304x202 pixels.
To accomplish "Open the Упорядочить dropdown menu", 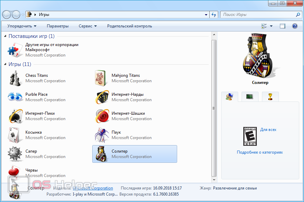I will point(22,26).
